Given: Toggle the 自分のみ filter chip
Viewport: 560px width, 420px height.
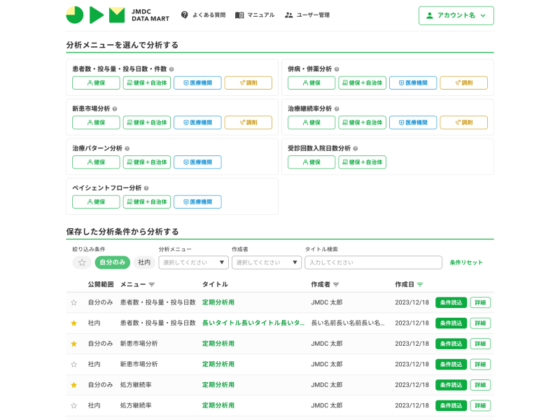Looking at the screenshot, I should point(113,262).
